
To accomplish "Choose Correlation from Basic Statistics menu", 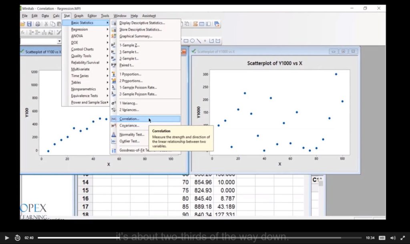I will point(129,119).
